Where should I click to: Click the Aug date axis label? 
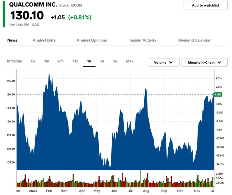point(146,191)
